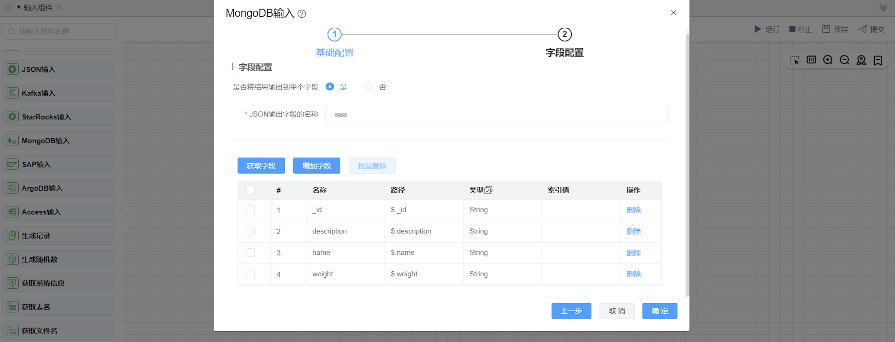Click the 保存 save icon in toolbar

[826, 29]
